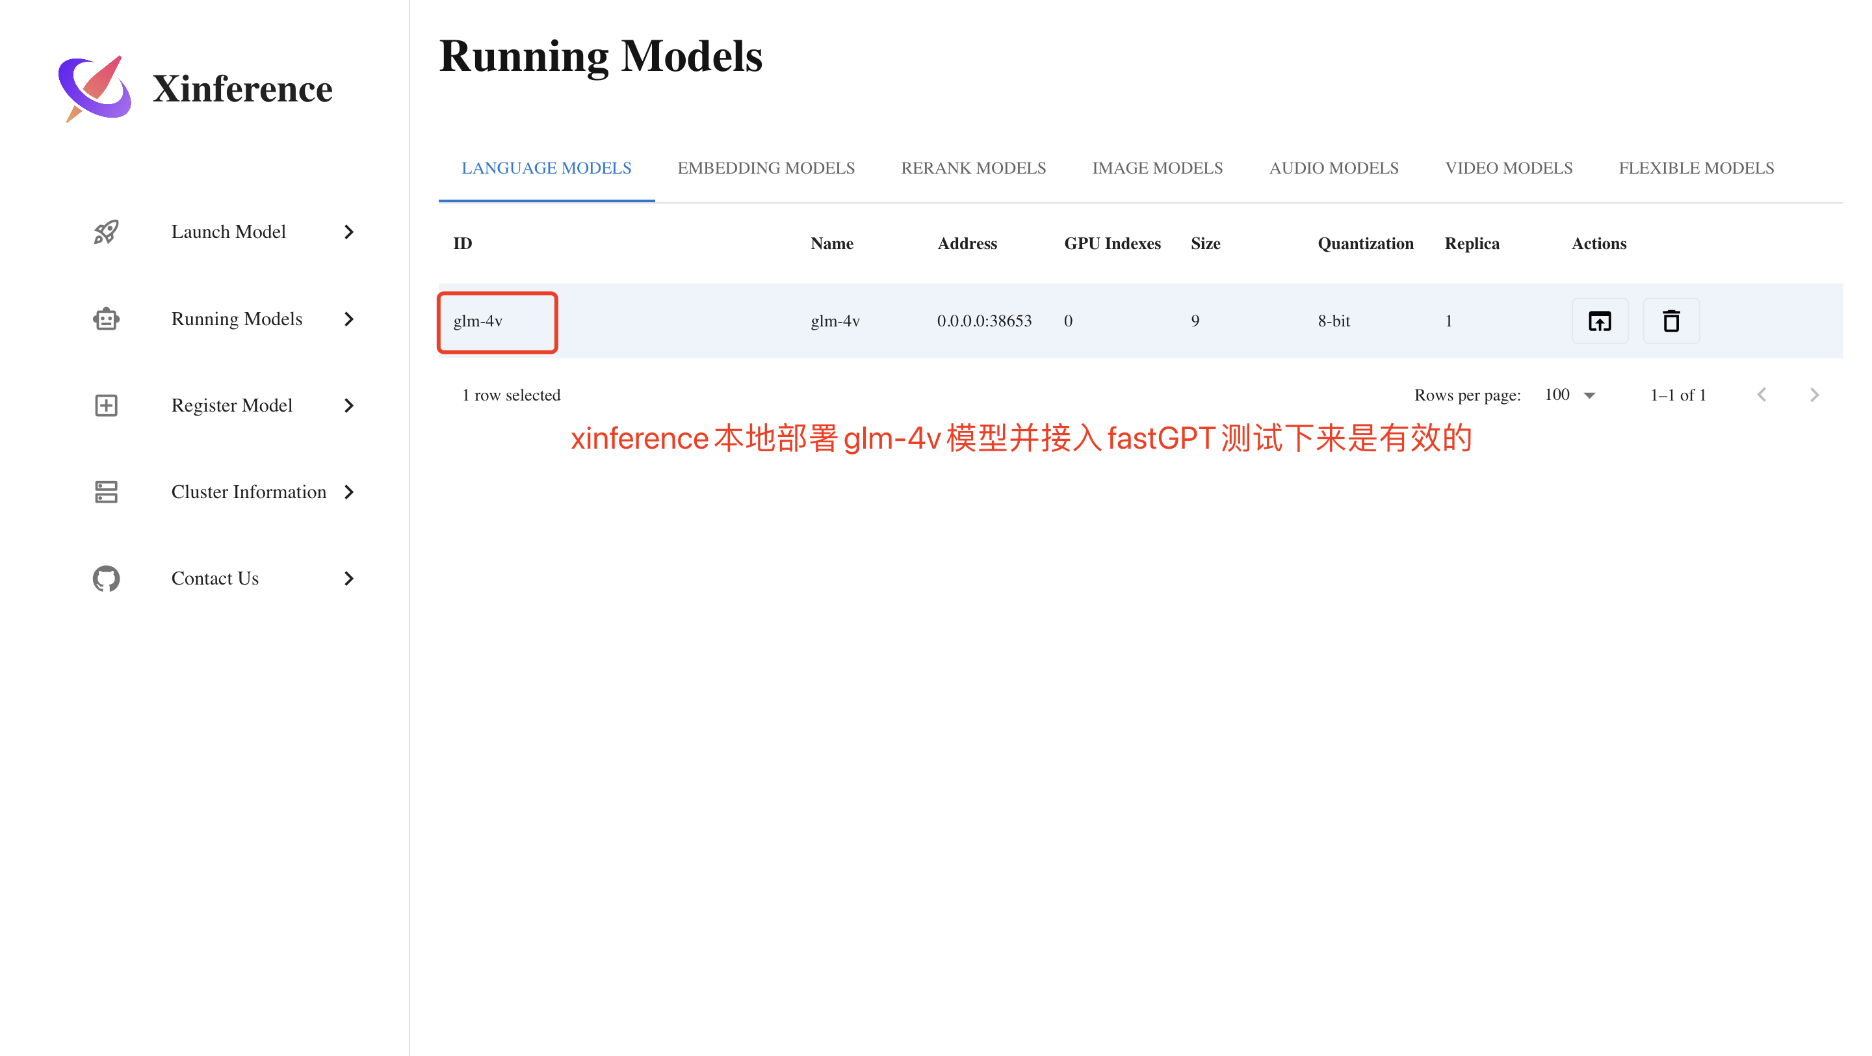Expand the Contact Us chevron
Image resolution: width=1872 pixels, height=1056 pixels.
(x=349, y=578)
